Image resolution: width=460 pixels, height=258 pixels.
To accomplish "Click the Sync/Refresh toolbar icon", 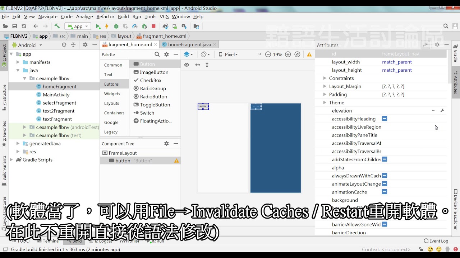I will [x=24, y=26].
